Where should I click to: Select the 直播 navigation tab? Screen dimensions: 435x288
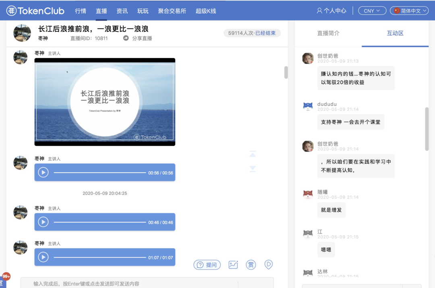(101, 11)
